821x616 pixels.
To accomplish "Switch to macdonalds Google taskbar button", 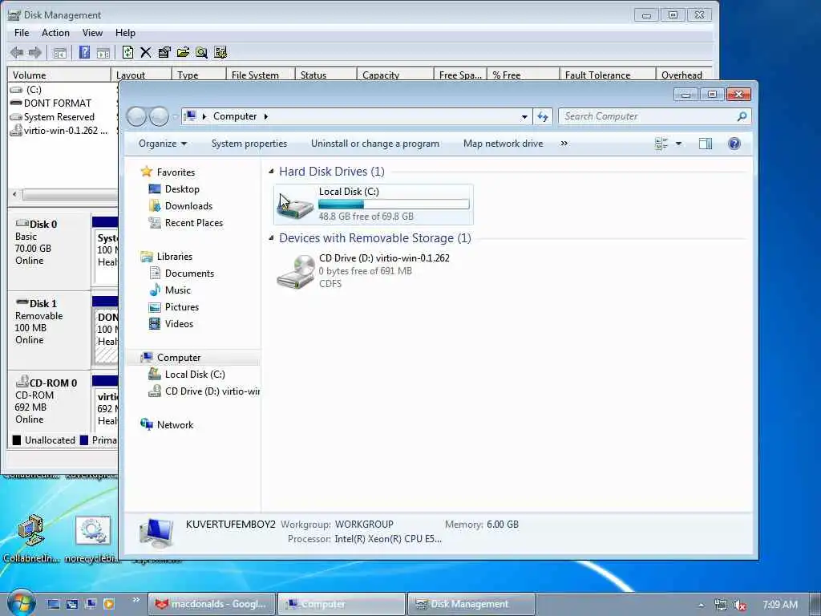I will pyautogui.click(x=212, y=604).
